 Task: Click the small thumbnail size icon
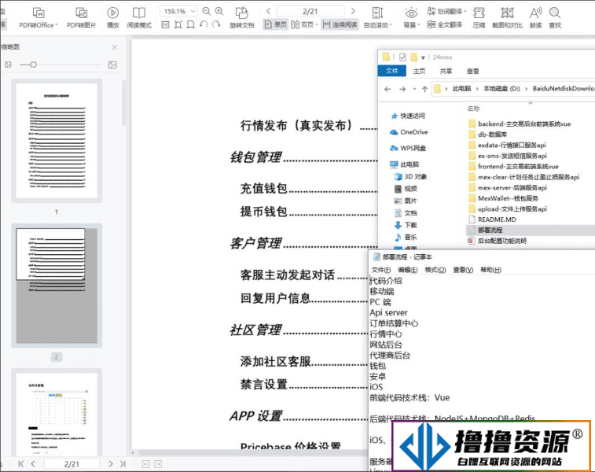8,65
